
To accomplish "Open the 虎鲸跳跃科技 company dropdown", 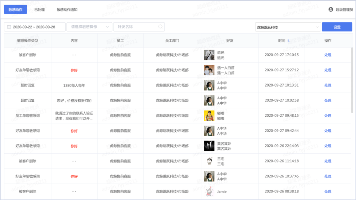I will (x=288, y=27).
